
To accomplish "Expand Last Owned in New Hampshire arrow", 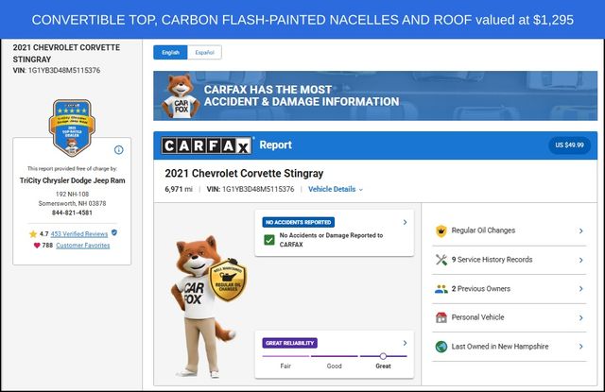I will coord(580,347).
